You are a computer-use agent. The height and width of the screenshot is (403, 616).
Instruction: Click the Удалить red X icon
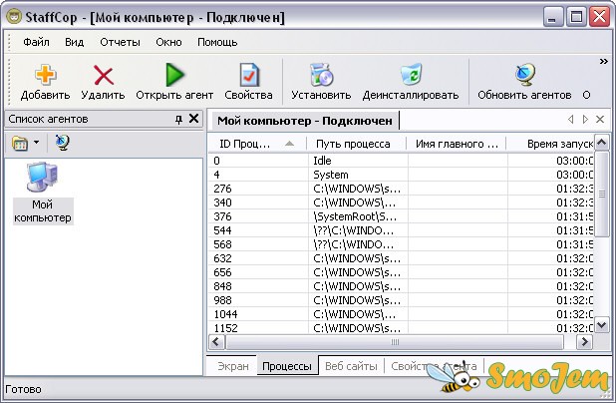(104, 75)
